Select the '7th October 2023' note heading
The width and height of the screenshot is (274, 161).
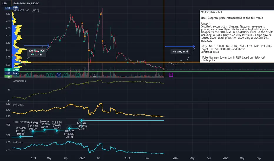211,12
